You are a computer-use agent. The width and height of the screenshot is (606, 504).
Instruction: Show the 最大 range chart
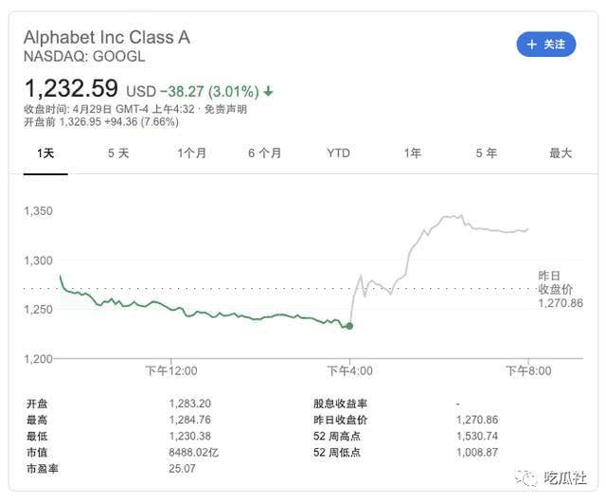pyautogui.click(x=561, y=153)
